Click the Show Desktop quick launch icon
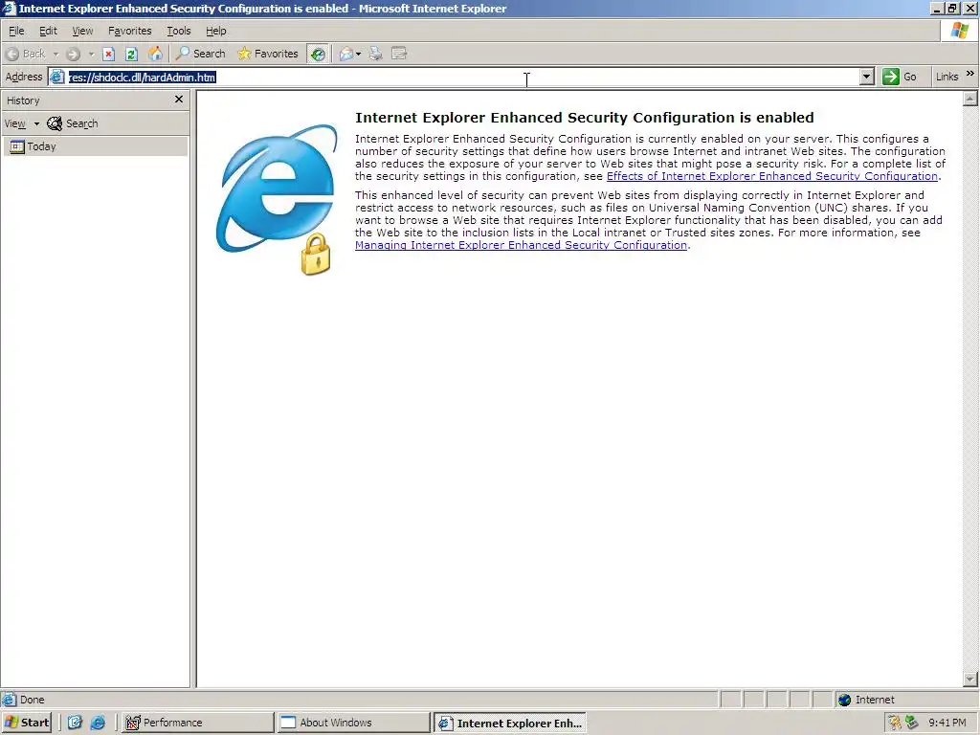 tap(75, 723)
